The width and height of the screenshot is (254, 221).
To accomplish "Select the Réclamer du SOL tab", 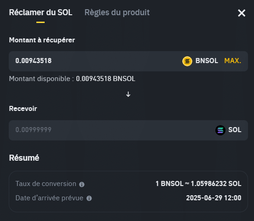I will [40, 12].
